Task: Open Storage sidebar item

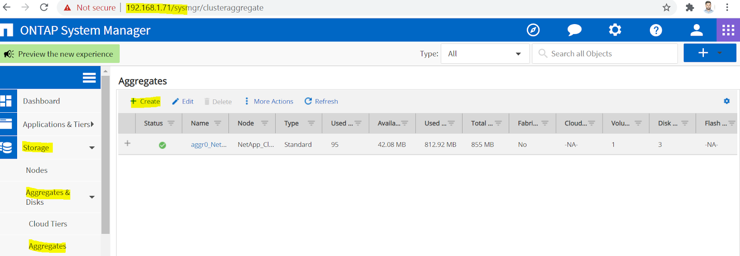Action: click(x=36, y=148)
